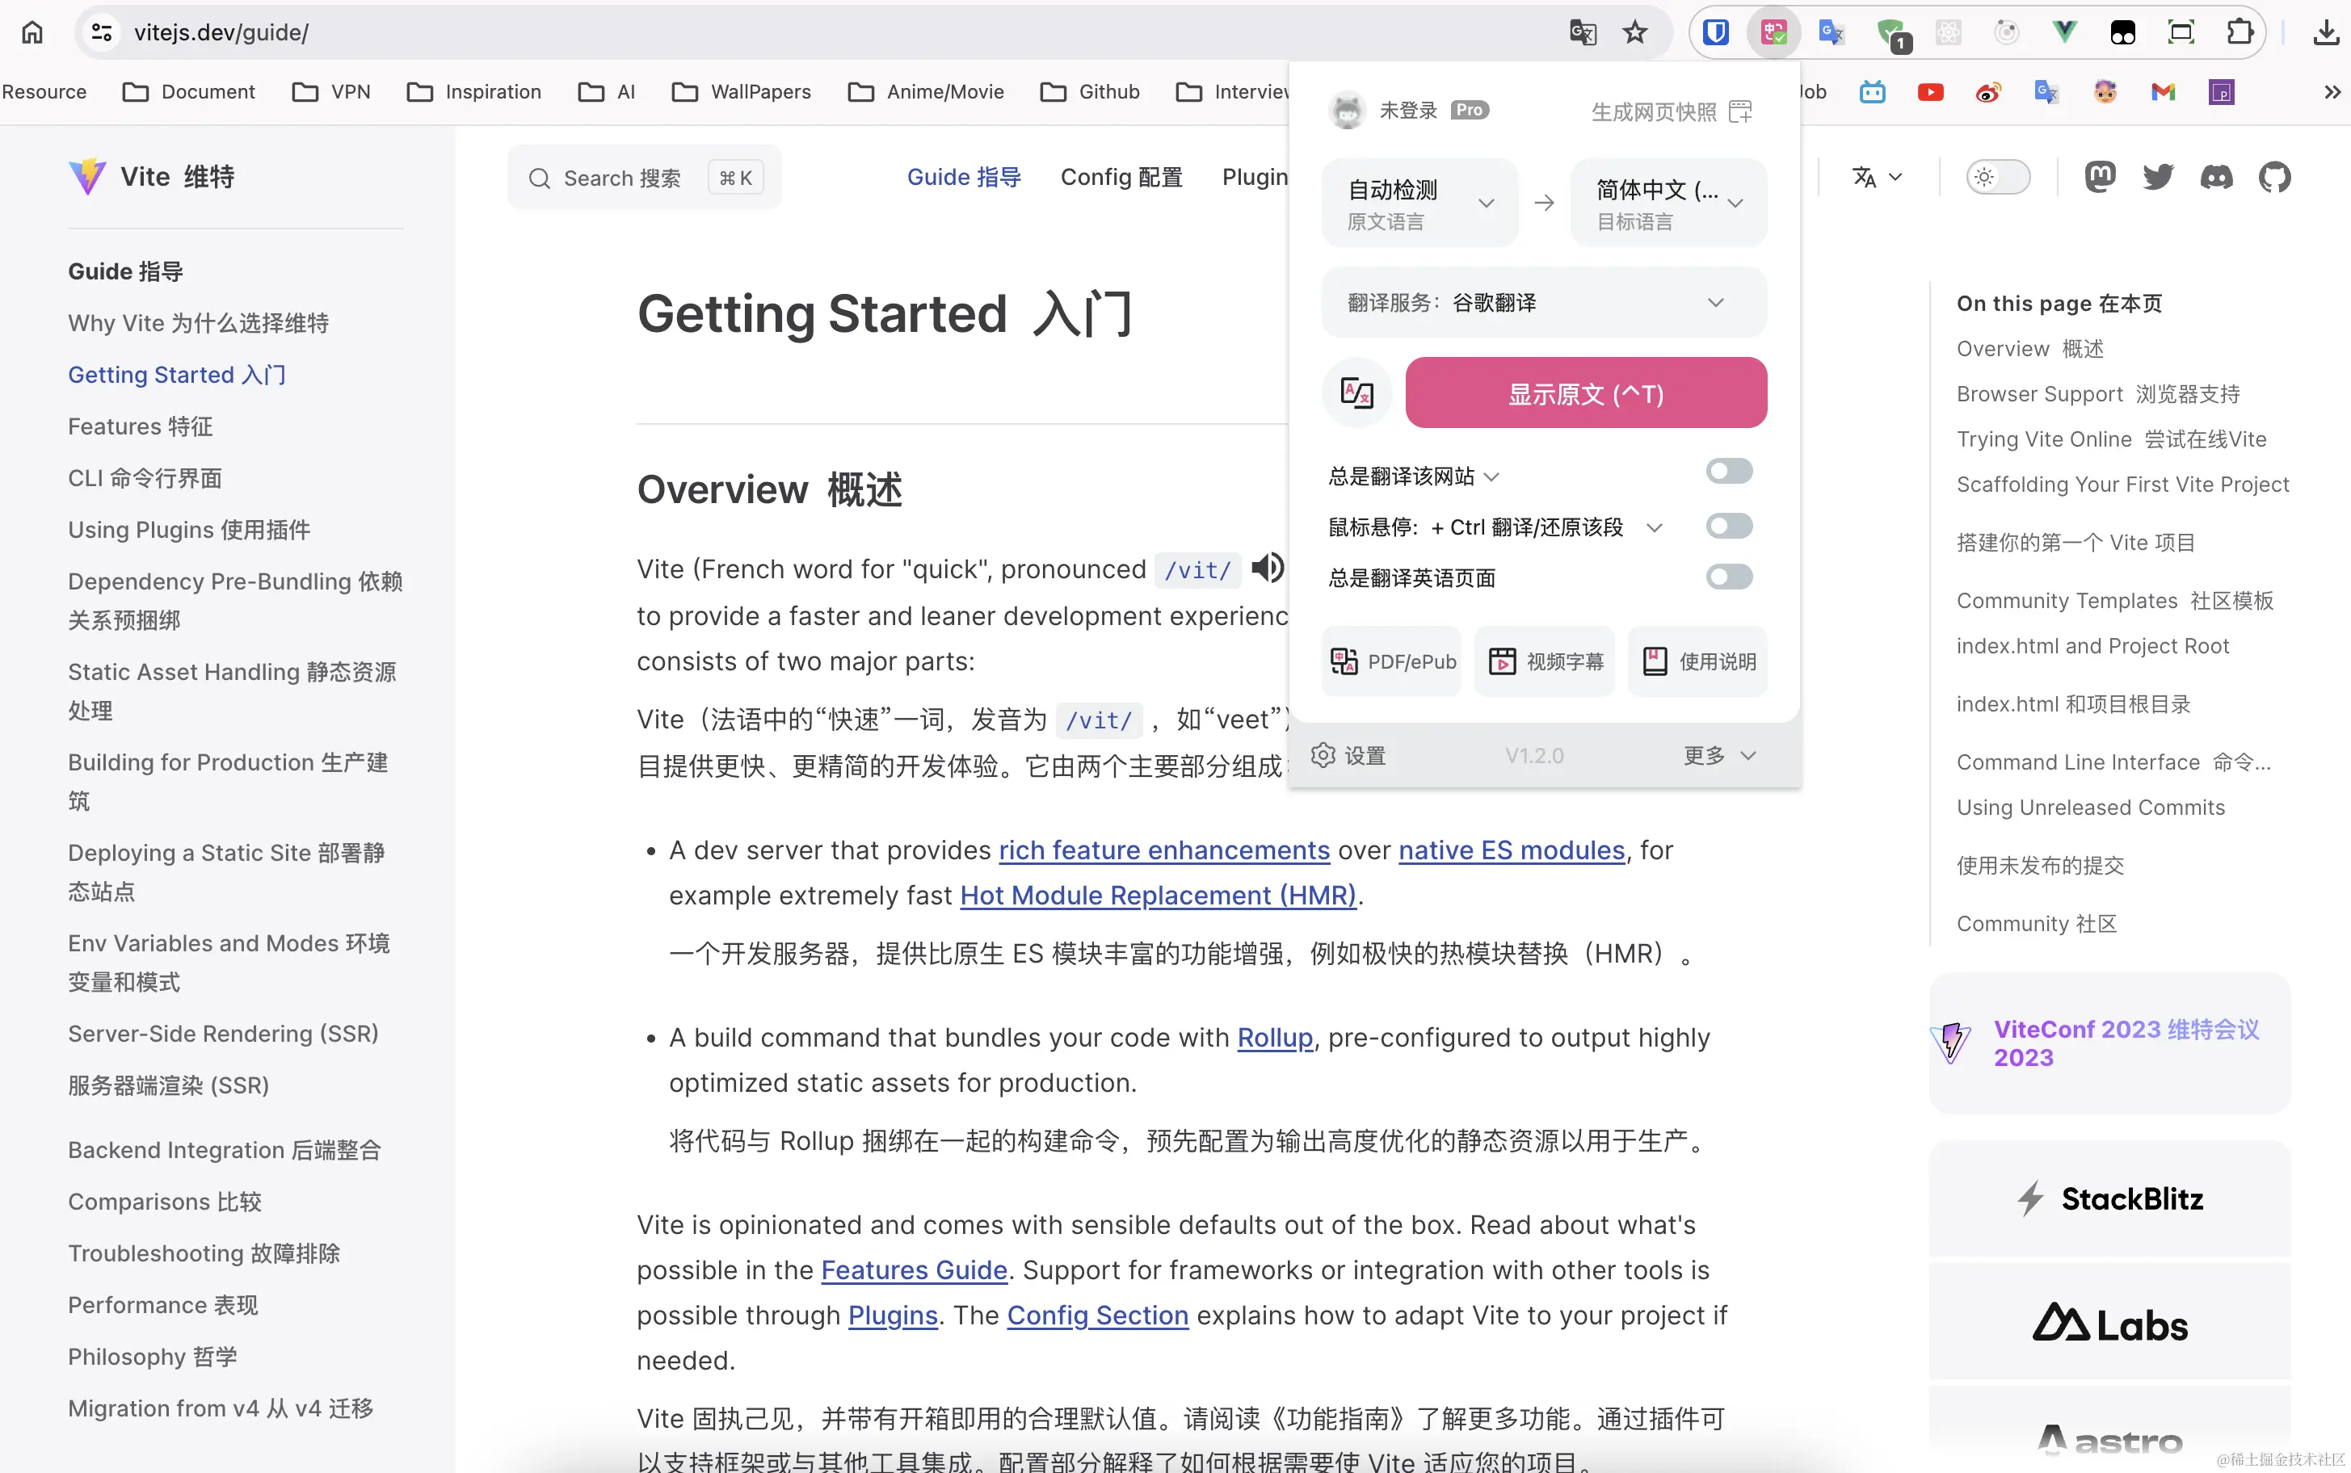Click the 显示原文 button

pyautogui.click(x=1586, y=392)
